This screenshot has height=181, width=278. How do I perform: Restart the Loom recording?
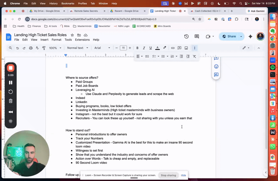click(11, 92)
